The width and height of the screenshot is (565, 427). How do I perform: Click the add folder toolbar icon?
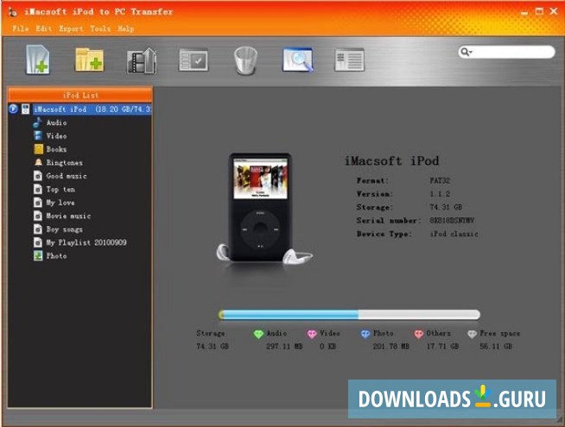[x=89, y=60]
